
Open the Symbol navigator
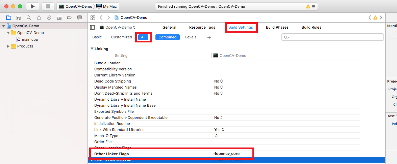pos(19,18)
